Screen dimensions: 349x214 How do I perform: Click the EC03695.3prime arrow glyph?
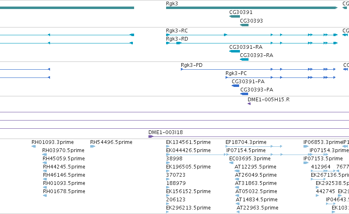(231, 163)
